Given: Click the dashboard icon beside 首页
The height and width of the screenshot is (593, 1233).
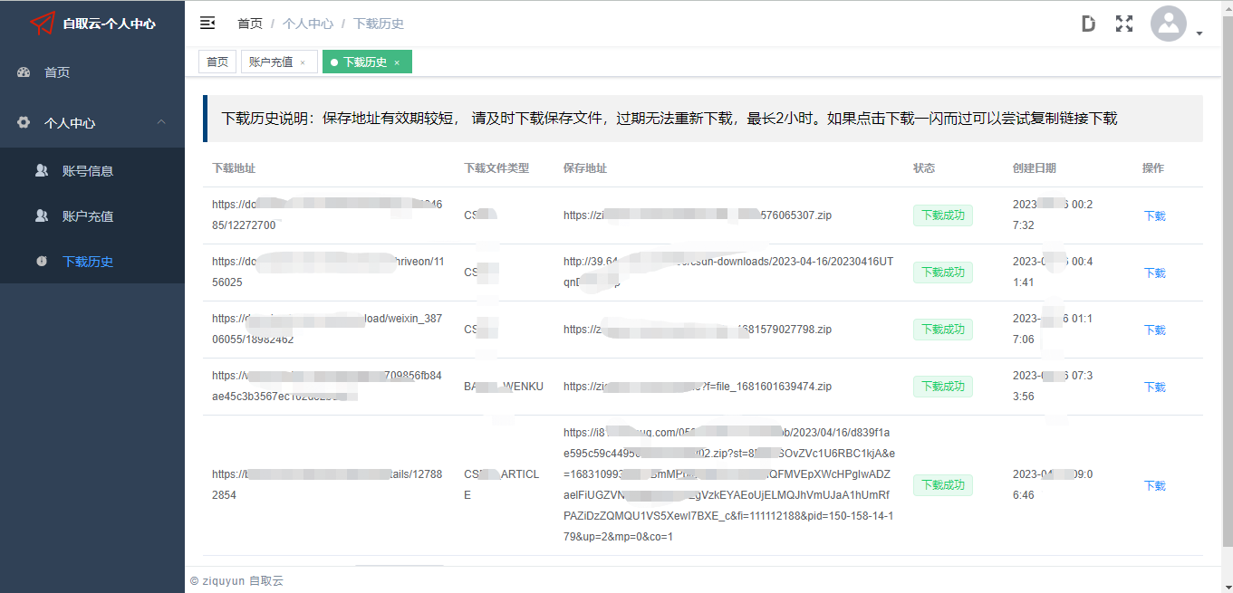Looking at the screenshot, I should [x=24, y=72].
